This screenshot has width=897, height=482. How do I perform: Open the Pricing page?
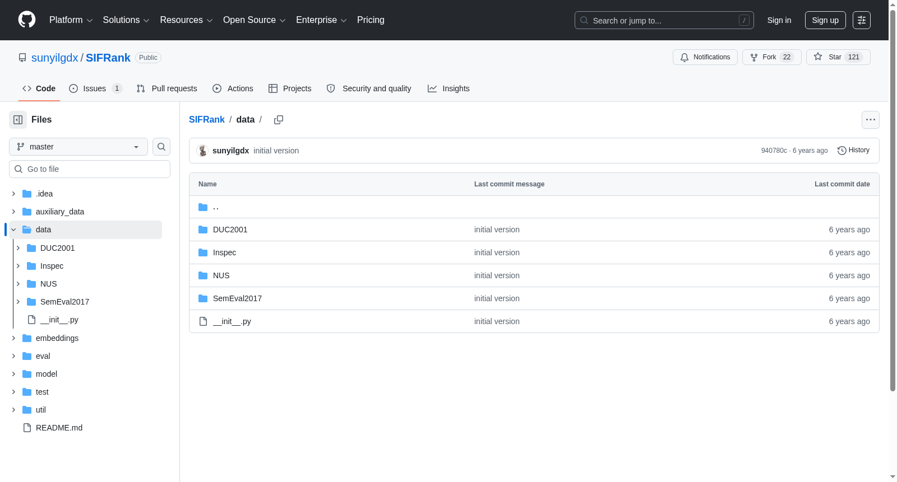tap(371, 20)
